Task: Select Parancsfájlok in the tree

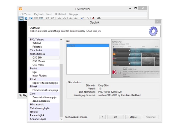Action: click(44, 115)
